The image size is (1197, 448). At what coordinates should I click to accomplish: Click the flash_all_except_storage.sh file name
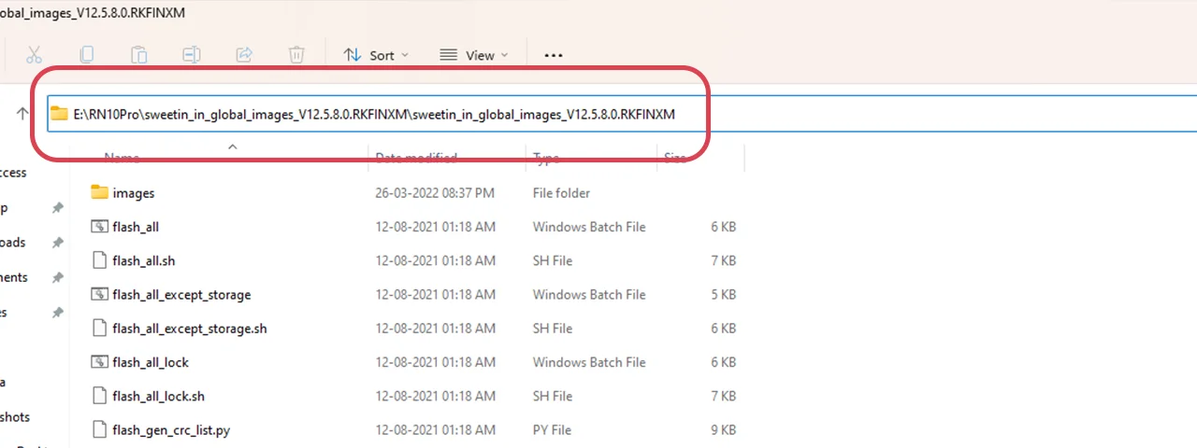pos(190,329)
